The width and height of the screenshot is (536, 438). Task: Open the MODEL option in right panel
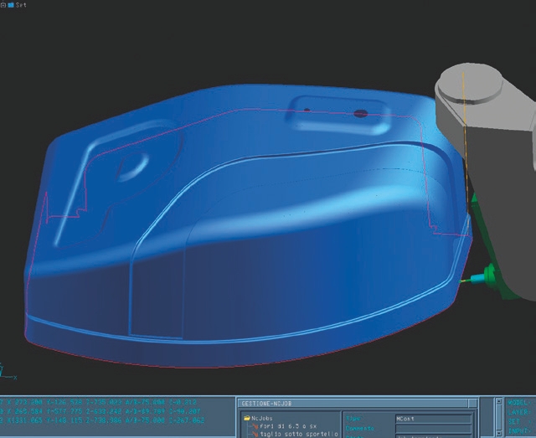click(519, 403)
